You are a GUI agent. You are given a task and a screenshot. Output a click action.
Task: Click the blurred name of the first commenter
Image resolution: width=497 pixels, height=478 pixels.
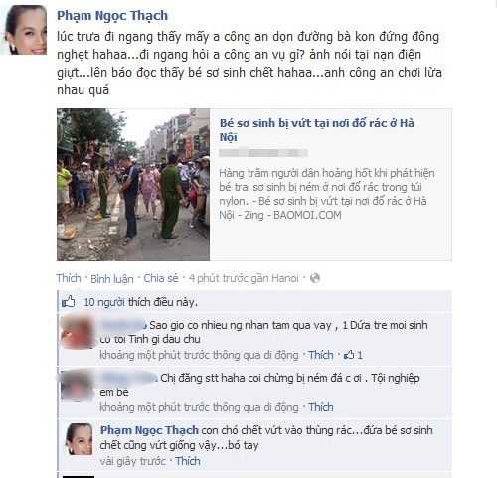tap(123, 325)
